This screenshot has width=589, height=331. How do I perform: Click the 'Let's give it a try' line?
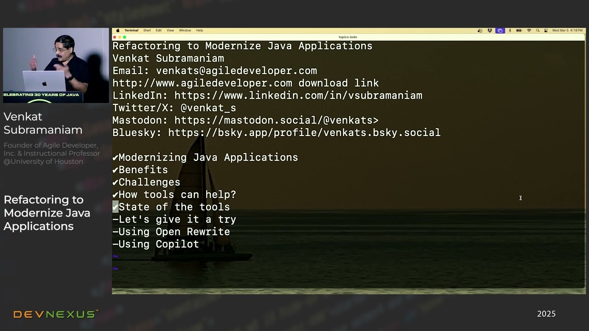pos(174,220)
